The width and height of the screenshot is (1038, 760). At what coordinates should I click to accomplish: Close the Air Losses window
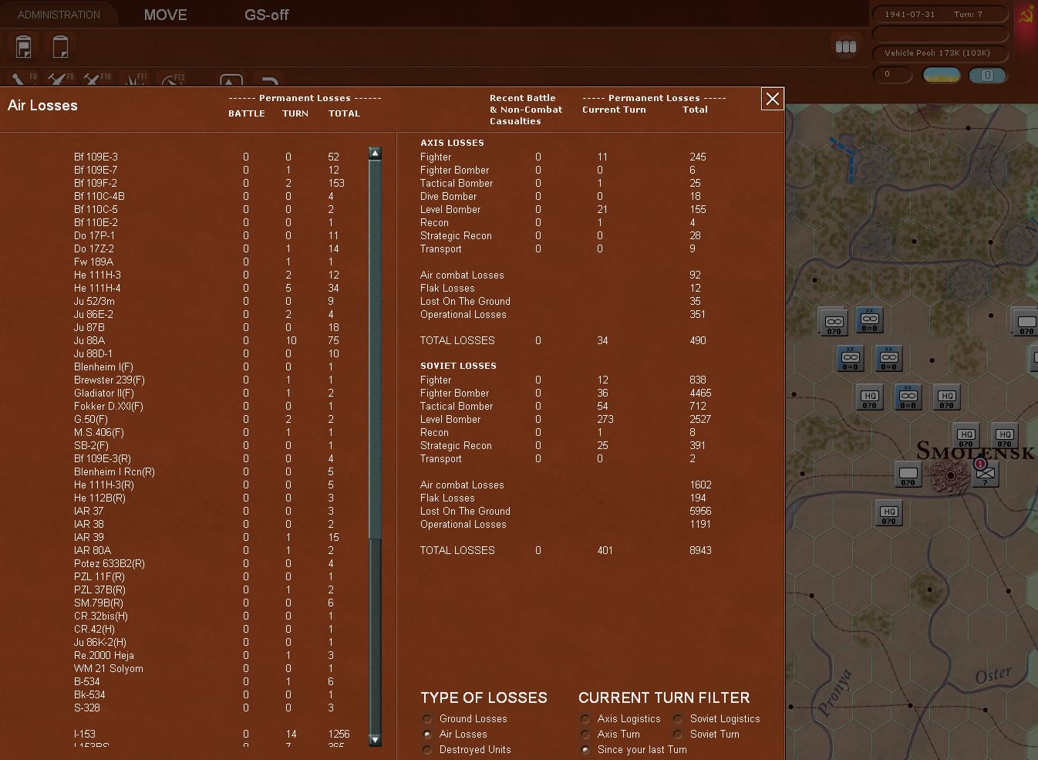click(772, 99)
